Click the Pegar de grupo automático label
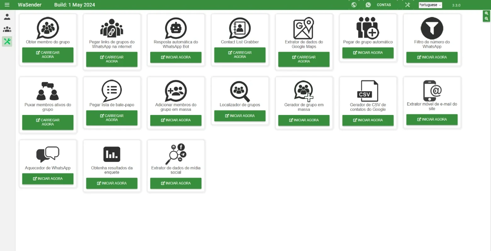Screen dimensions: 491x251 tap(368, 42)
